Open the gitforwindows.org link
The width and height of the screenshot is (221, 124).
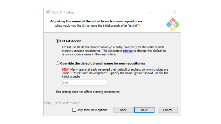click(x=62, y=103)
